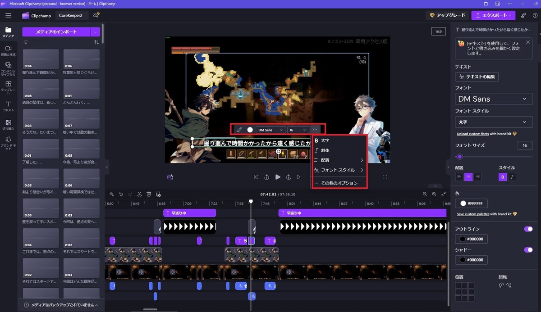The image size is (541, 312).
Task: Open the media filter icon
Action: click(26, 42)
